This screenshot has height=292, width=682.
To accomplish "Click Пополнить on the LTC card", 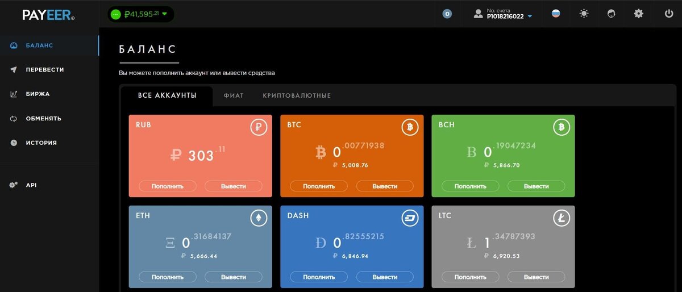I will 470,277.
